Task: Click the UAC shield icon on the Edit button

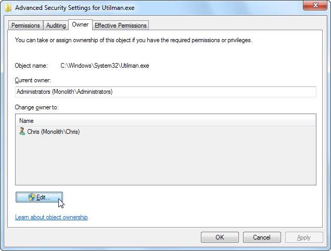Action: (x=32, y=197)
